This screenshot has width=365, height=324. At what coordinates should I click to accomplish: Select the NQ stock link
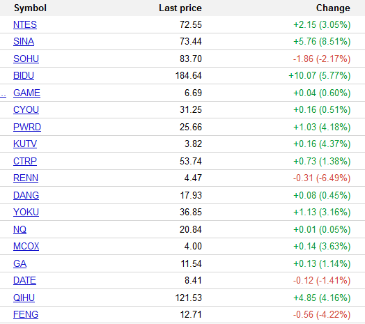coord(20,230)
